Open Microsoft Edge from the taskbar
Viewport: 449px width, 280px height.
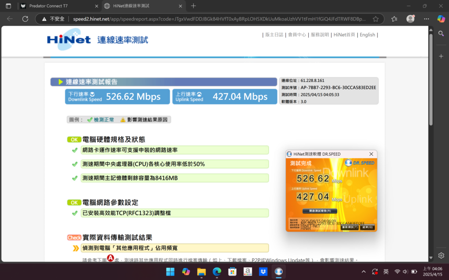pyautogui.click(x=217, y=271)
